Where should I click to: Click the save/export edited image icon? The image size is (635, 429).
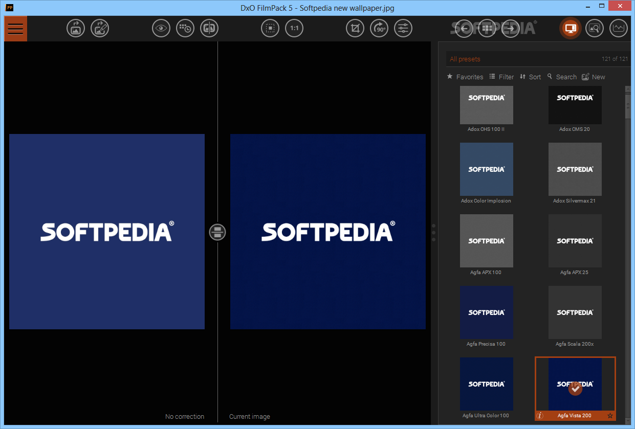[100, 28]
